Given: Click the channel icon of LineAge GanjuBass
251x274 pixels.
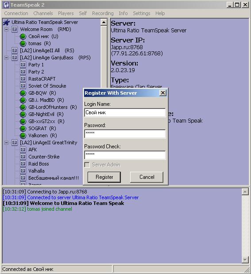Looking at the screenshot, I should click(x=15, y=58).
